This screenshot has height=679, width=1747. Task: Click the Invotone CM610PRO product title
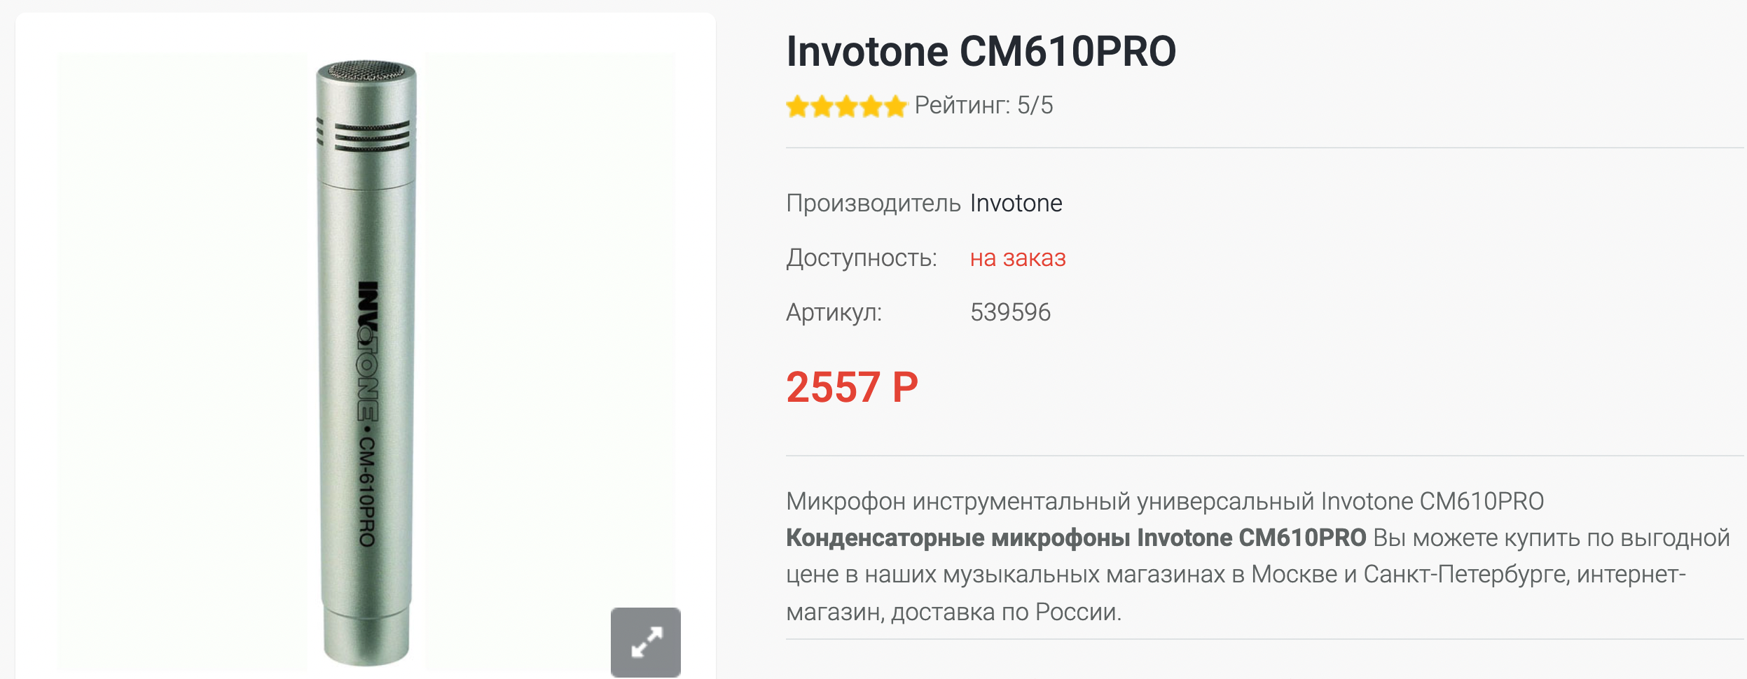click(x=981, y=52)
